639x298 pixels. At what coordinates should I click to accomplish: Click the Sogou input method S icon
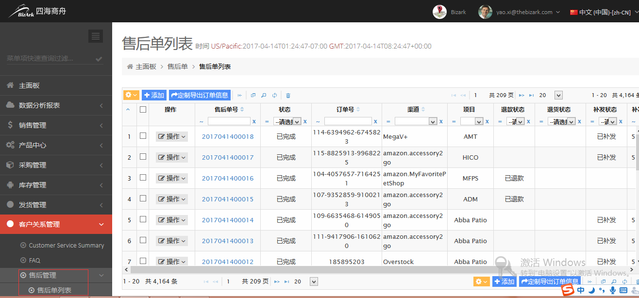(567, 290)
